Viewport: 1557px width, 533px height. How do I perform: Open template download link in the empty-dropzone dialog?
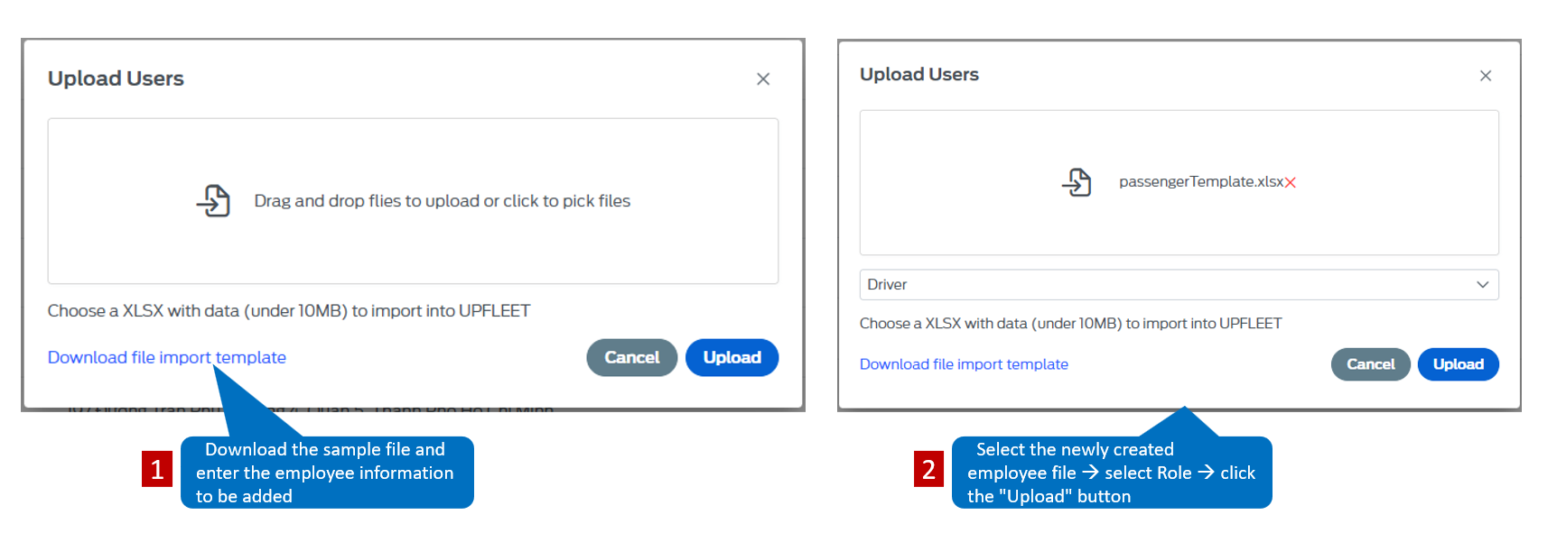pyautogui.click(x=167, y=357)
